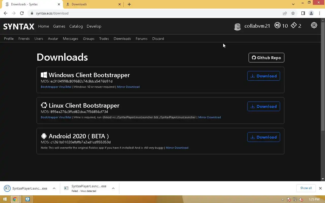325x203 pixels.
Task: Click the network tray icon
Action: tap(295, 199)
